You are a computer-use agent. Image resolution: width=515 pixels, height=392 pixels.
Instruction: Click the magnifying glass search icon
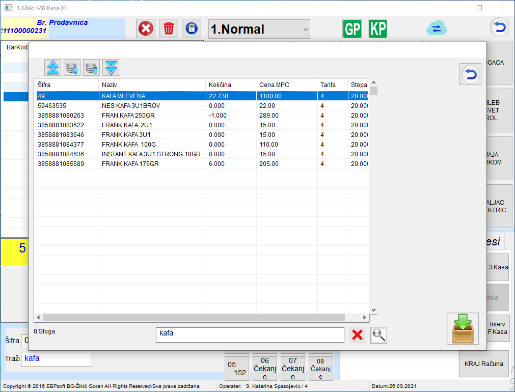coord(378,335)
